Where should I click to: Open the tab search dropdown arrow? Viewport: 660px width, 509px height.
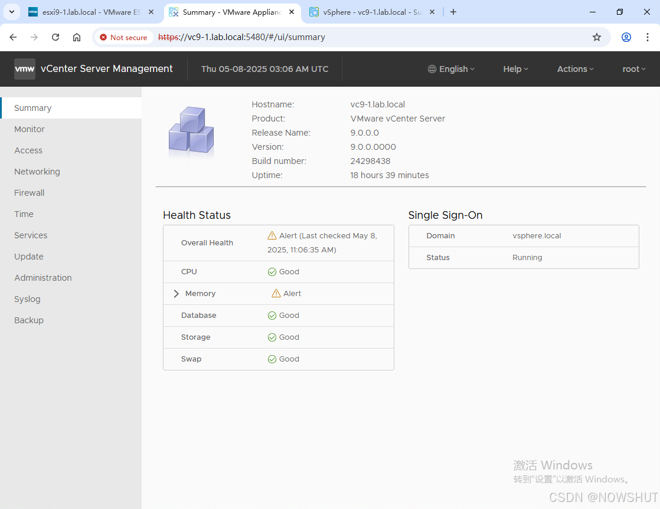pos(12,12)
